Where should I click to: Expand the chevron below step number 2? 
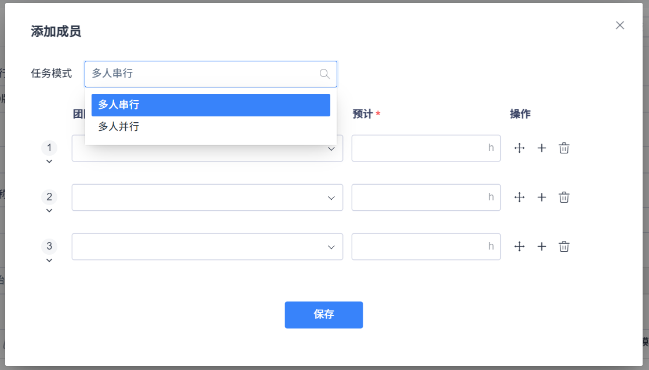tap(49, 211)
